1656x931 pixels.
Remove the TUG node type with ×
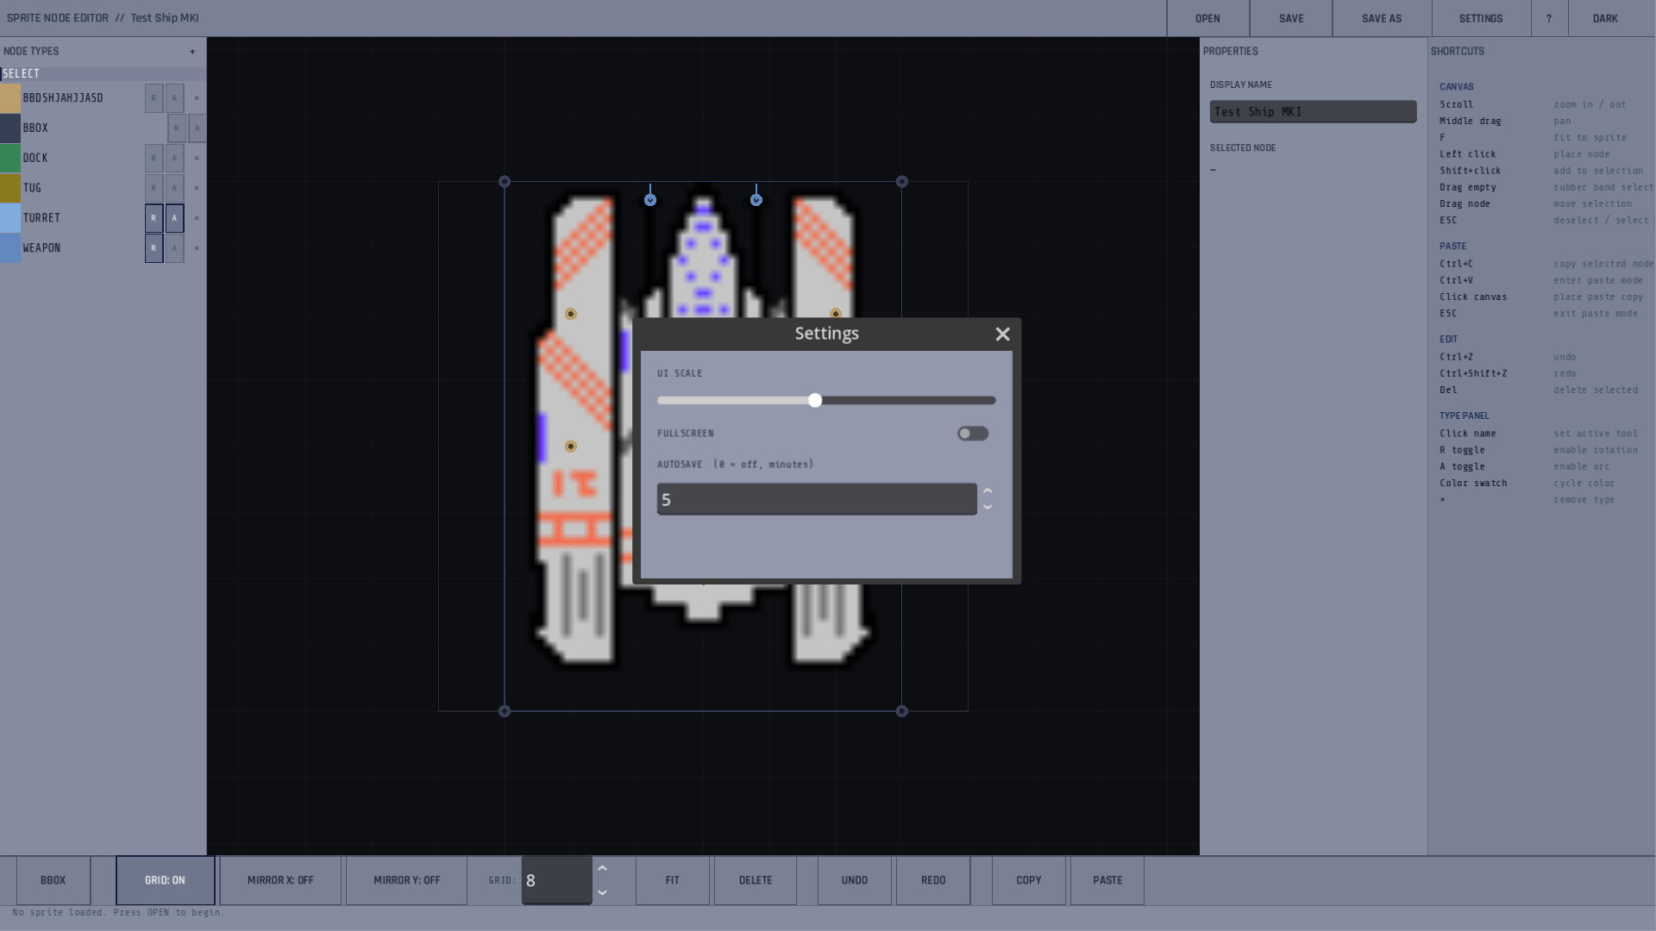tap(197, 188)
